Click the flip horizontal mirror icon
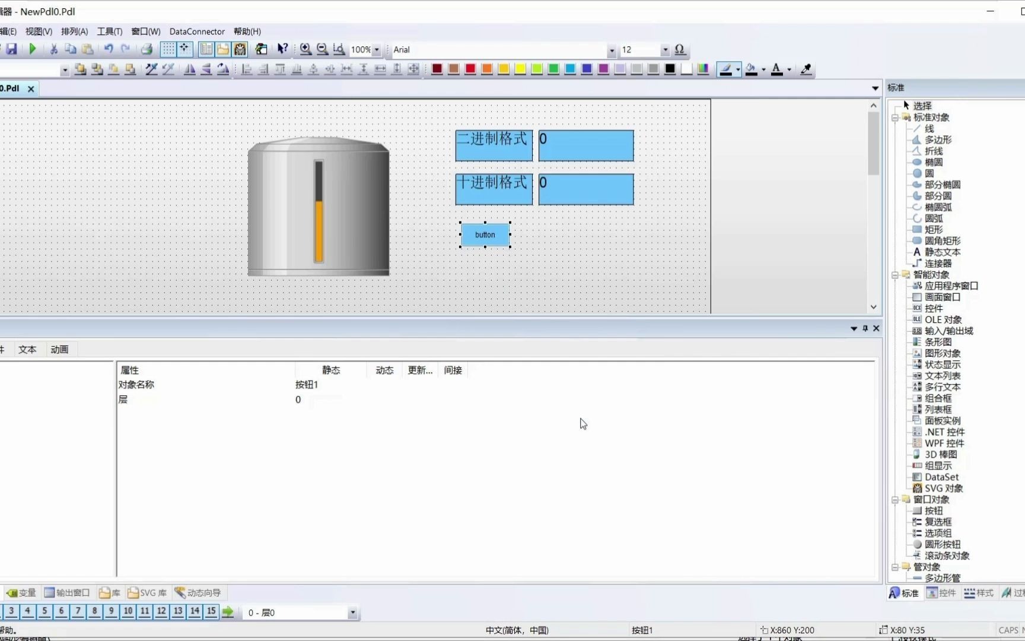Viewport: 1025px width, 641px height. tap(190, 69)
